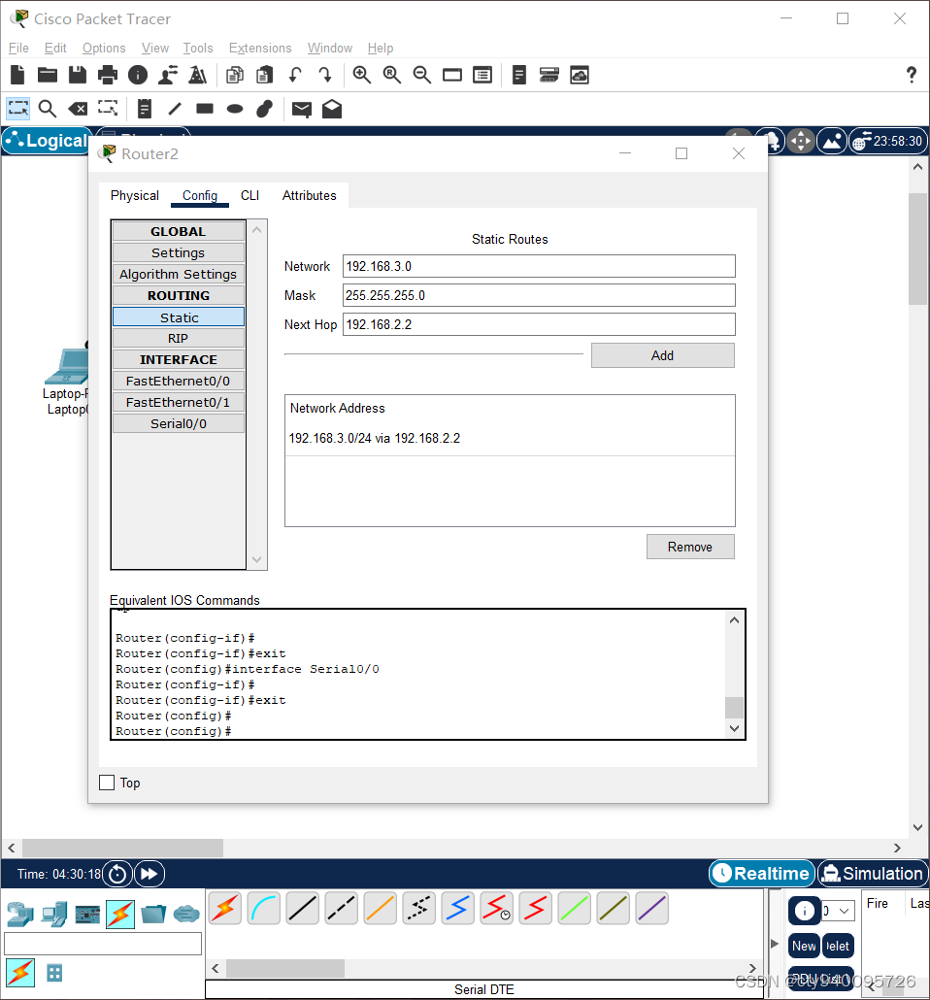The height and width of the screenshot is (1000, 930).
Task: Click down arrow of IOS commands scrollbar
Action: point(734,728)
